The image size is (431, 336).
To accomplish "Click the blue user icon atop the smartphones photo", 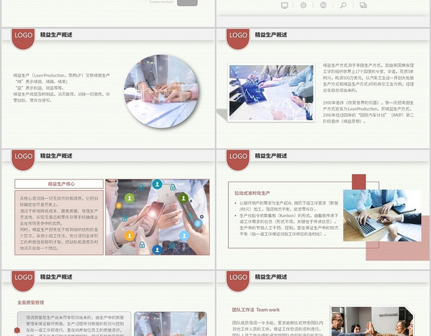I will pos(157,184).
